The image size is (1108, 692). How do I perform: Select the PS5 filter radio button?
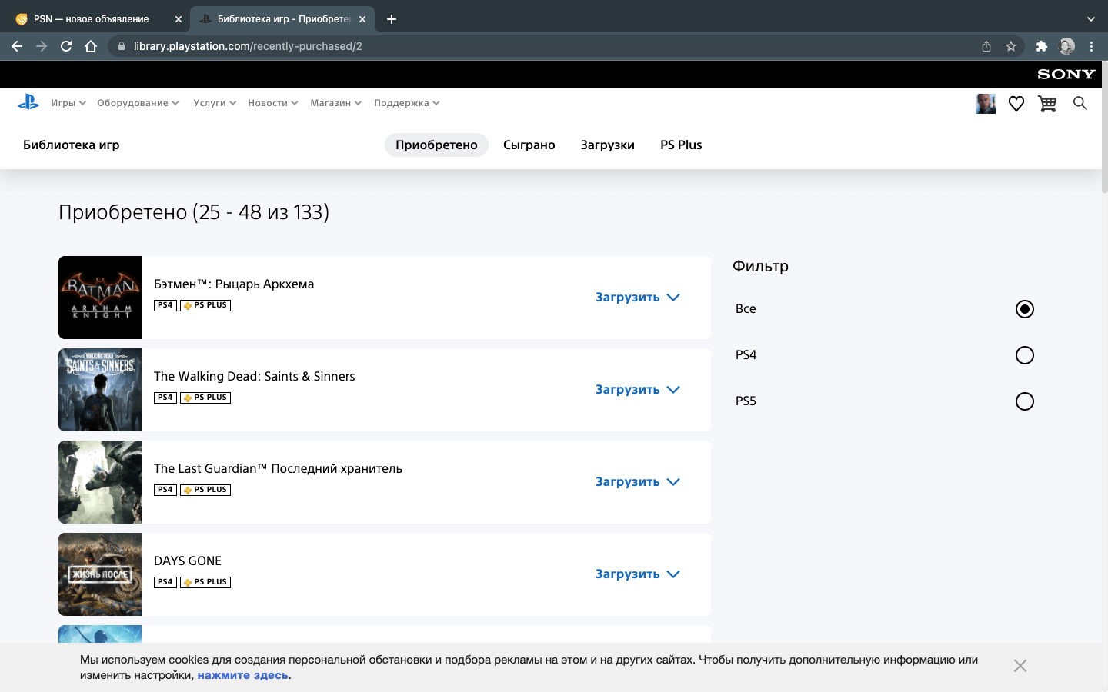(x=1025, y=401)
